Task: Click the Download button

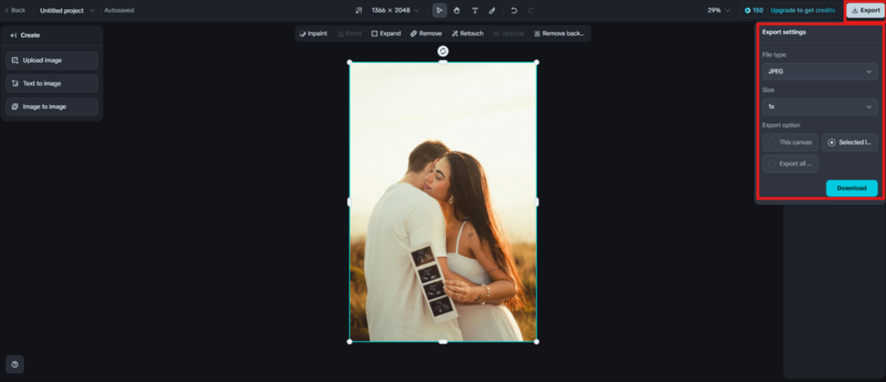Action: click(851, 188)
